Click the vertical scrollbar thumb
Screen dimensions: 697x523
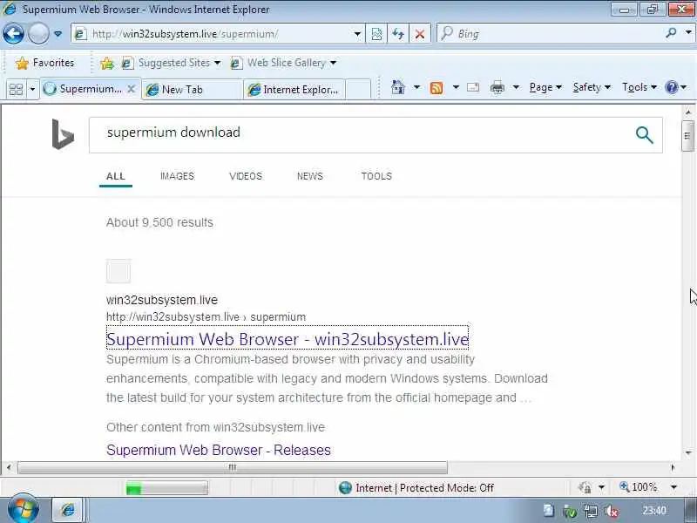(687, 136)
